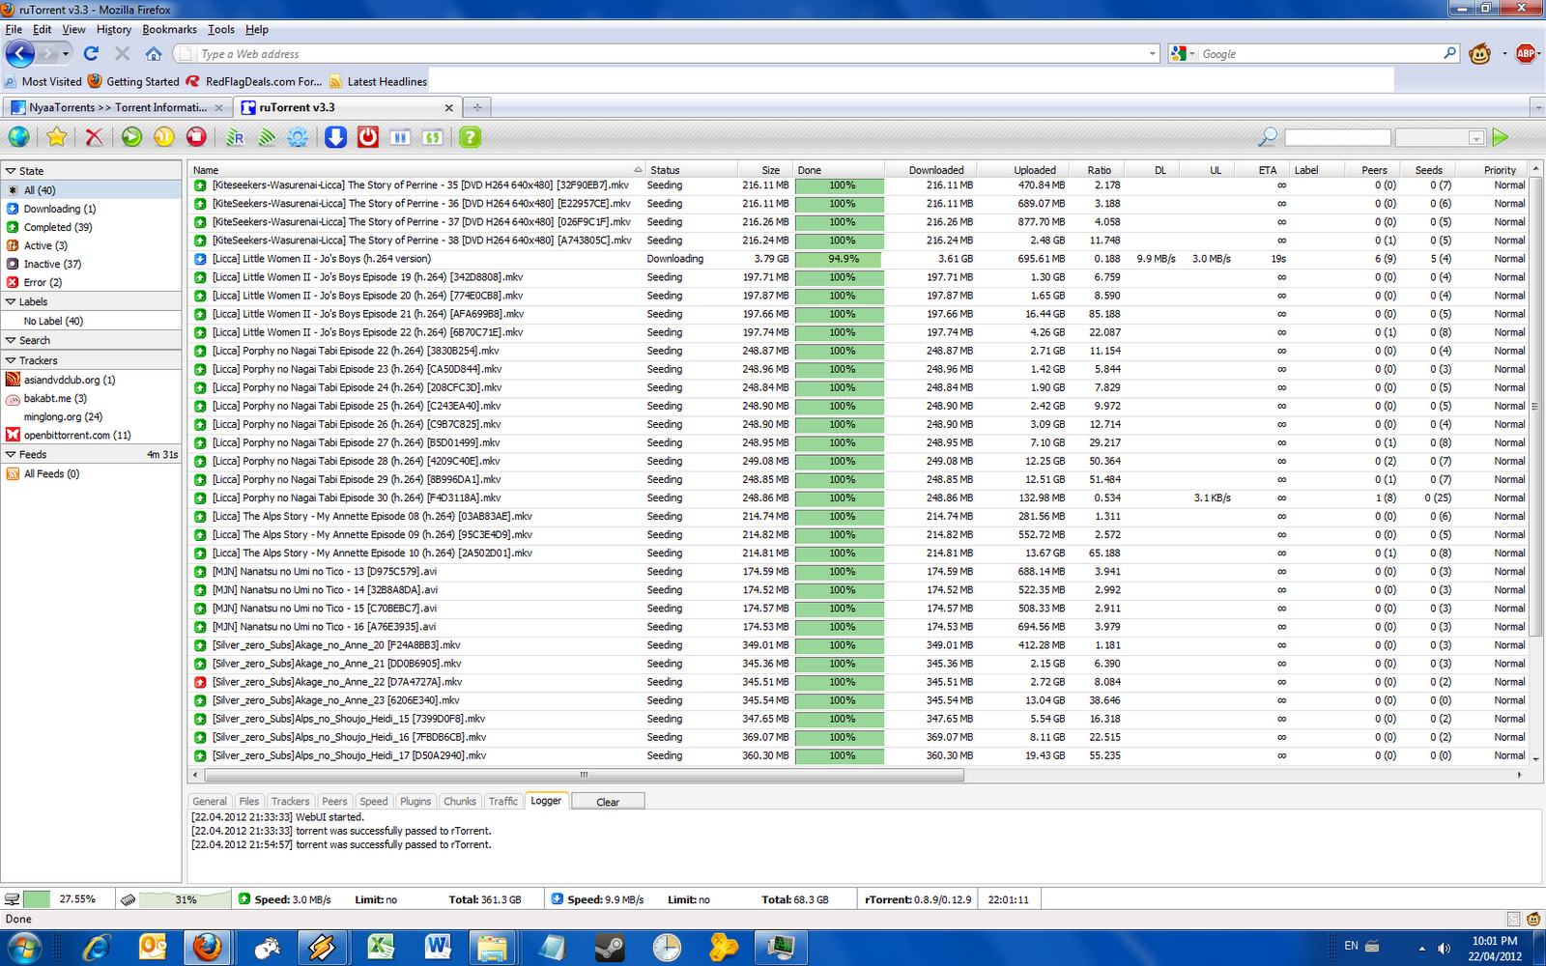Click Firefox Back arrow button
The height and width of the screenshot is (966, 1546).
click(x=20, y=54)
